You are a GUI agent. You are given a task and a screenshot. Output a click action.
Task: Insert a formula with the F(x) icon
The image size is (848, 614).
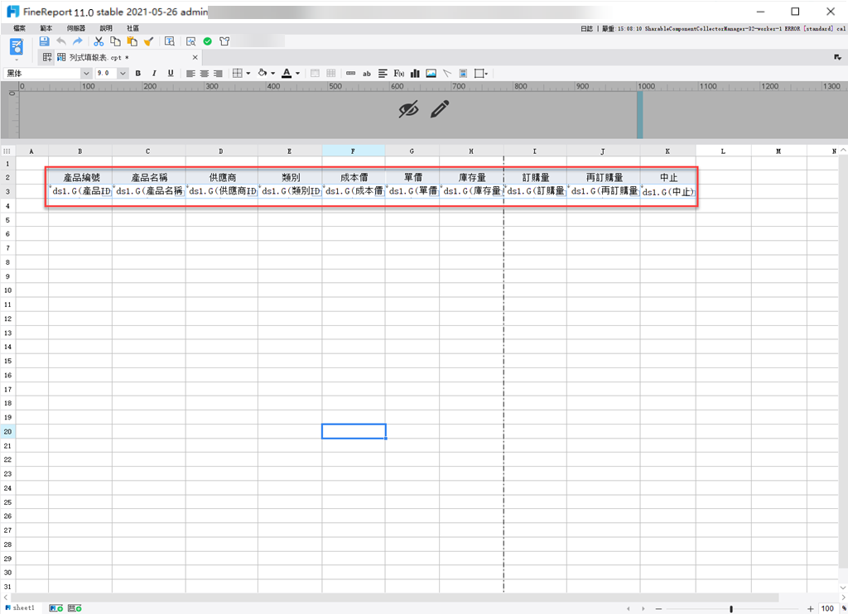398,74
